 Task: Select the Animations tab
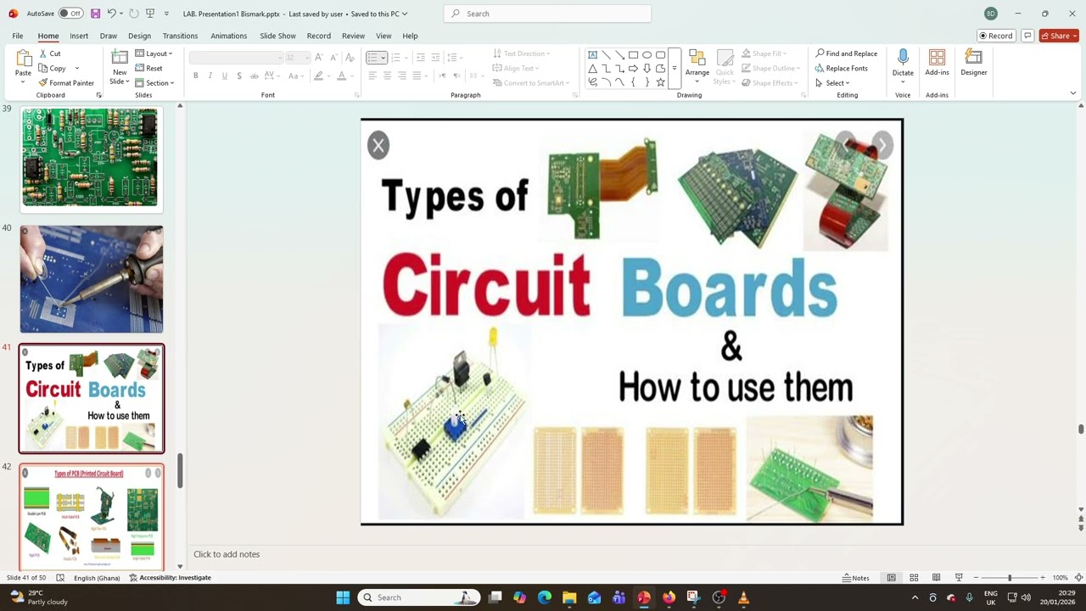pos(228,36)
